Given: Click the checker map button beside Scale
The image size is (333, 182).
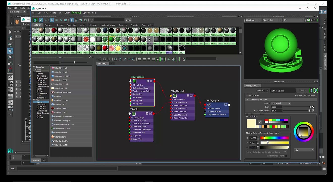Looking at the screenshot, I should coord(313,107).
